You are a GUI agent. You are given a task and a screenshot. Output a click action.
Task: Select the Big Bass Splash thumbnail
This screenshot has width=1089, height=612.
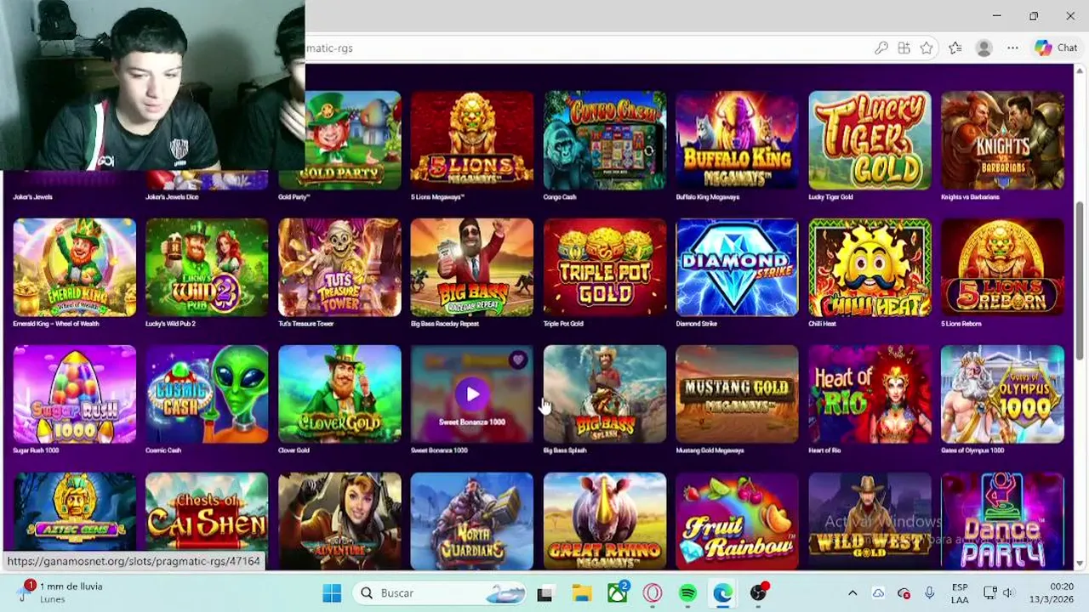(x=605, y=394)
